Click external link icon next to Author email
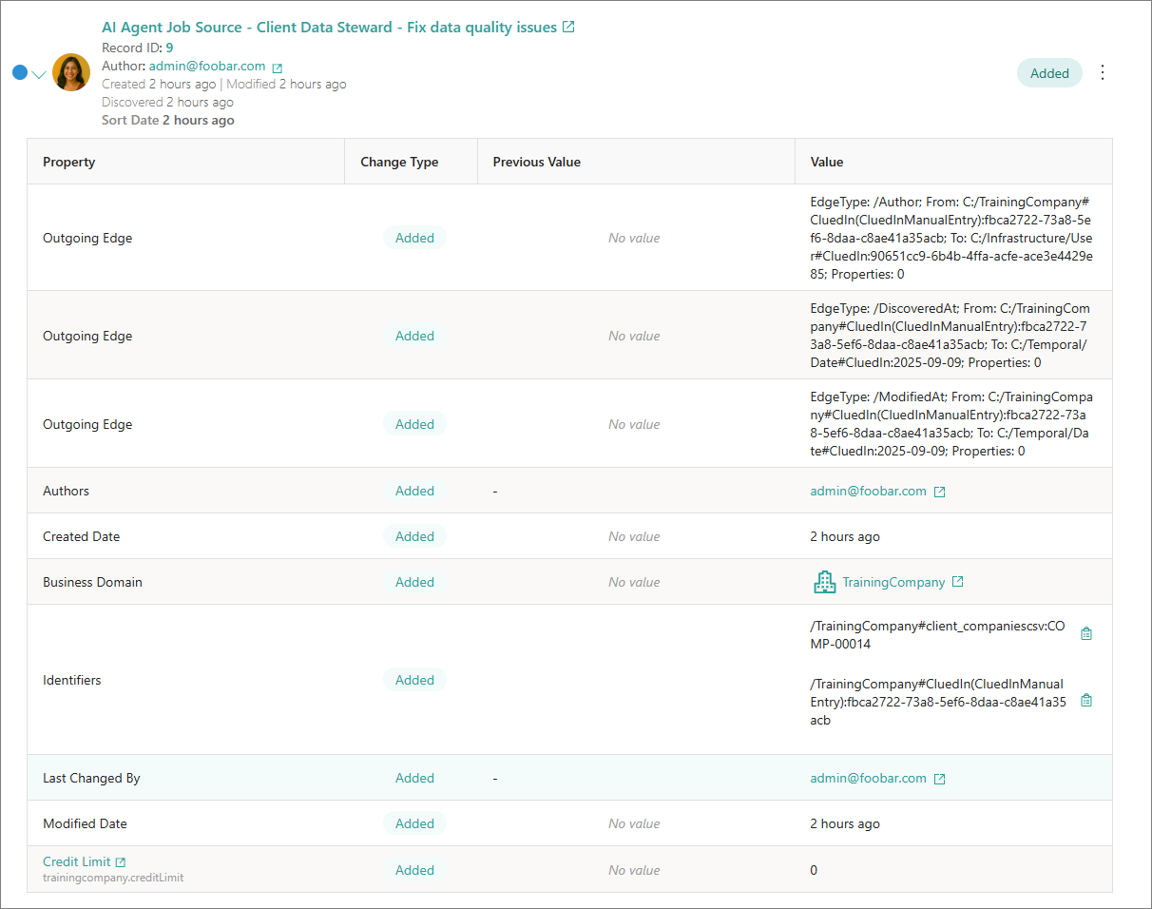Image resolution: width=1152 pixels, height=909 pixels. [x=278, y=68]
